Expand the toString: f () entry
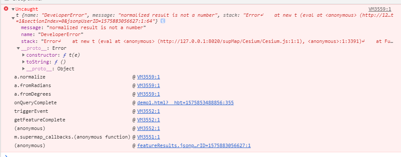Screen dimensions: 401x157 click(24, 62)
